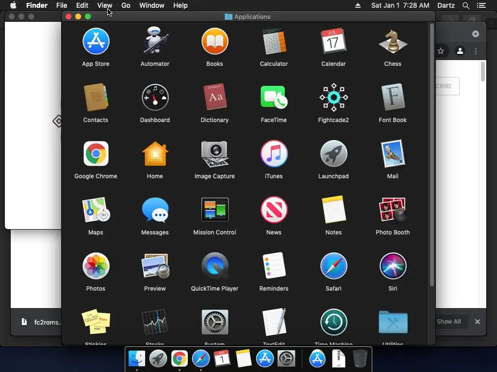Open the Apple menu

(13, 5)
